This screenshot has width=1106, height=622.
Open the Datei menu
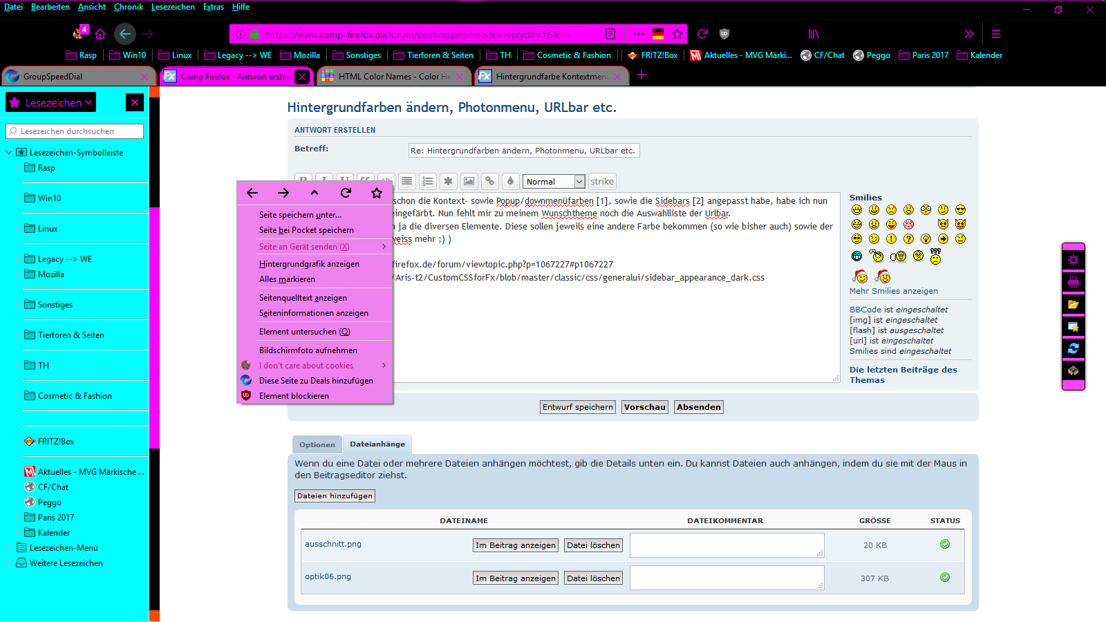tap(13, 7)
